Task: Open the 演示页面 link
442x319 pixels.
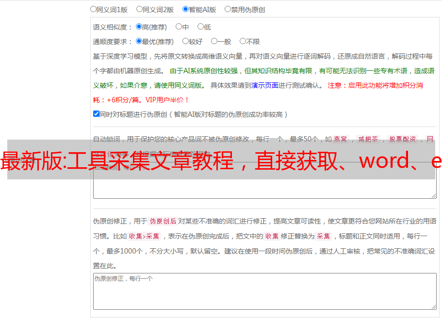Action: [x=264, y=85]
